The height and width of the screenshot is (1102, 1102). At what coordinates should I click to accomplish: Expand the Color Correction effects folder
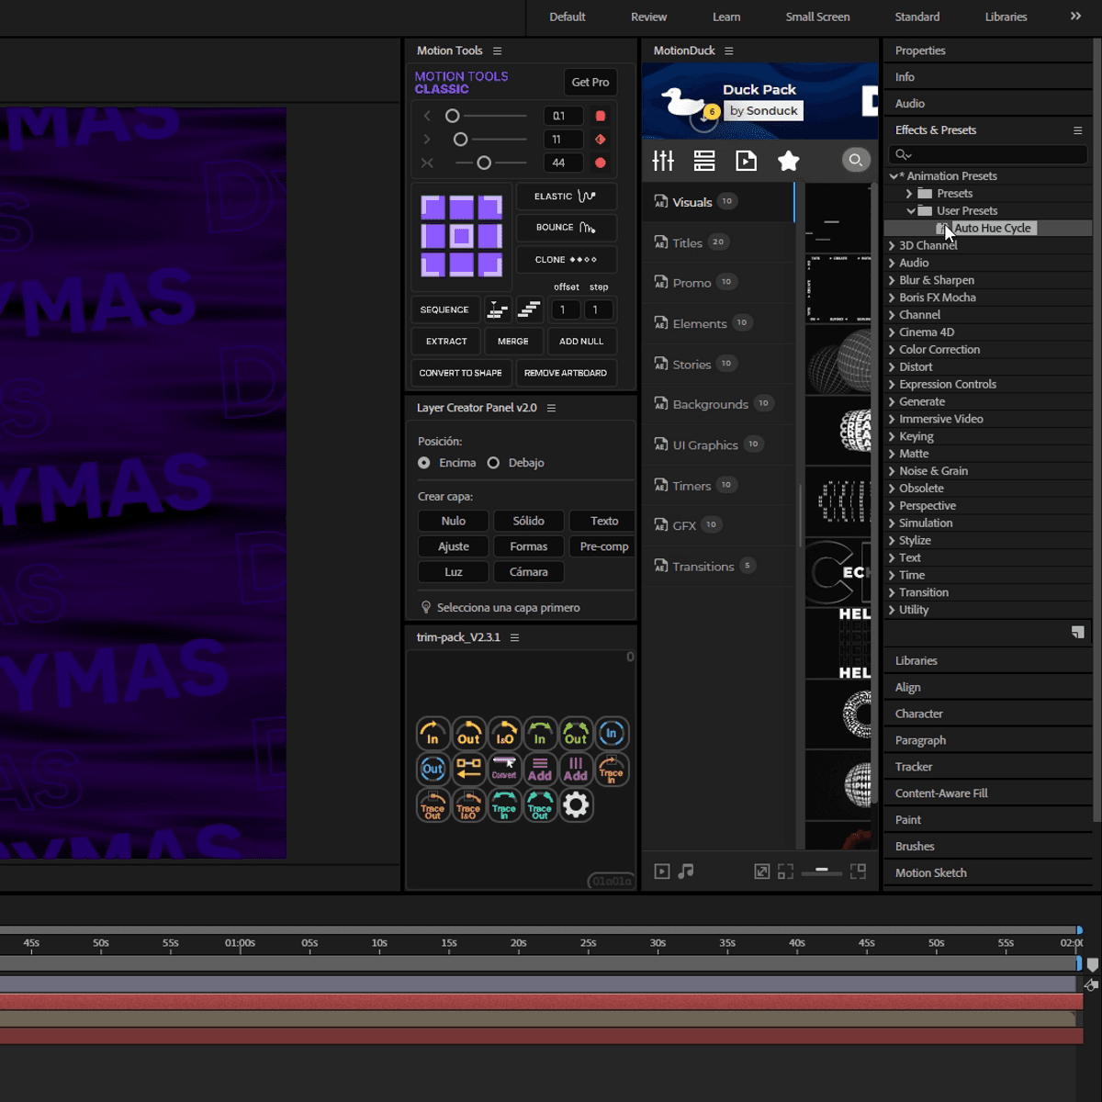pos(892,350)
